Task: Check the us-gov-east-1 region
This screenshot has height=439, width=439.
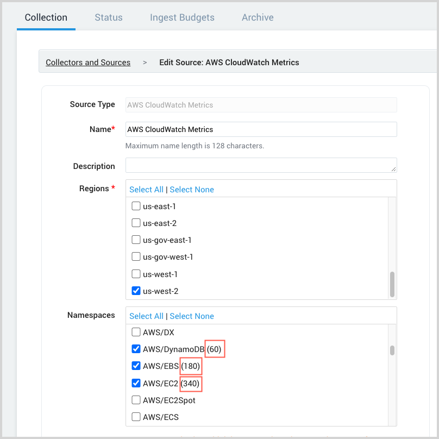Action: 136,240
